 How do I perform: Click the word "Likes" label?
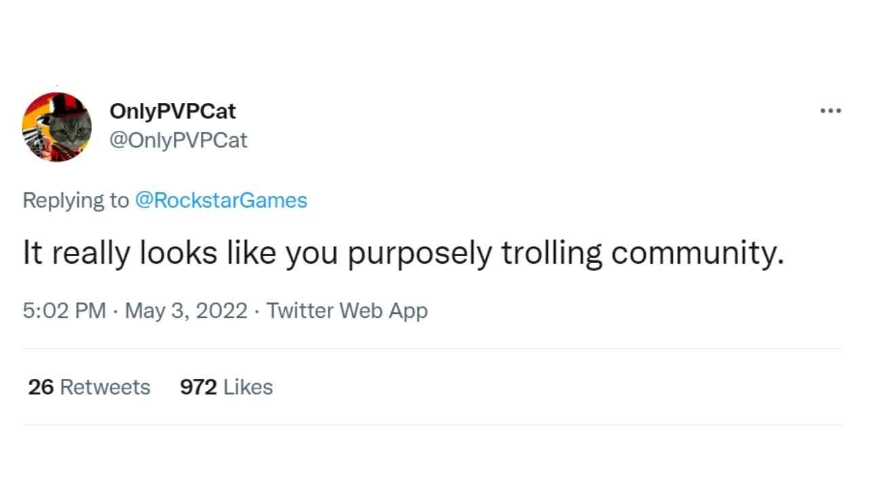(248, 387)
